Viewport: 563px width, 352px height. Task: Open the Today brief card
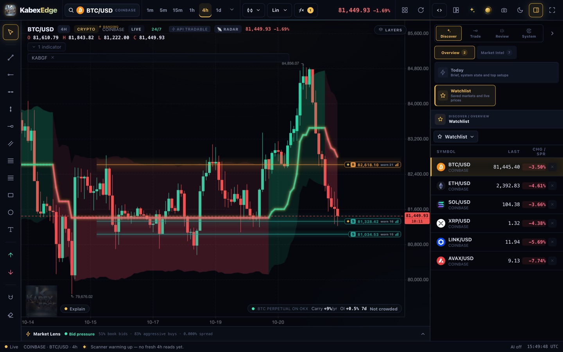pyautogui.click(x=497, y=72)
